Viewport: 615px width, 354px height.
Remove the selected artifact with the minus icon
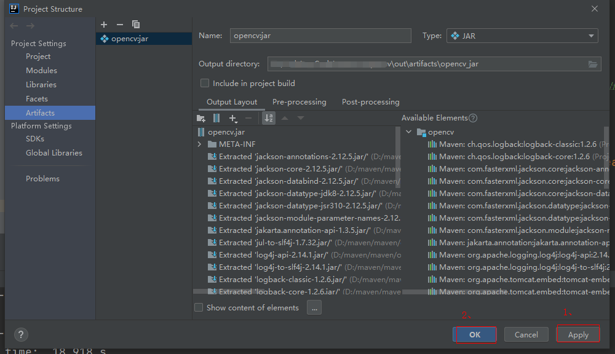[x=120, y=25]
